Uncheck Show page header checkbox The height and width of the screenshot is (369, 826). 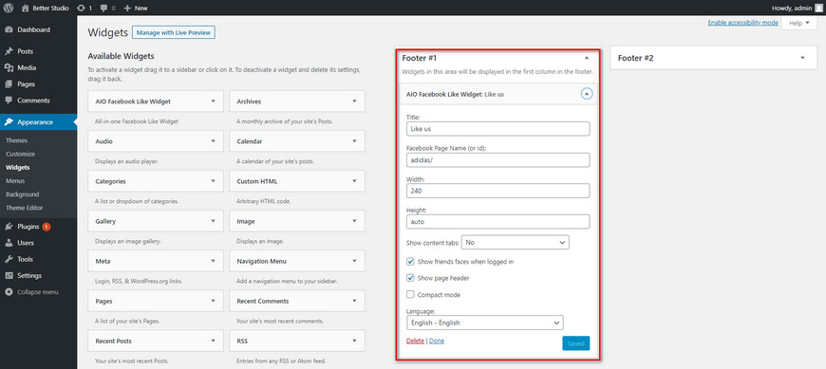coord(410,278)
